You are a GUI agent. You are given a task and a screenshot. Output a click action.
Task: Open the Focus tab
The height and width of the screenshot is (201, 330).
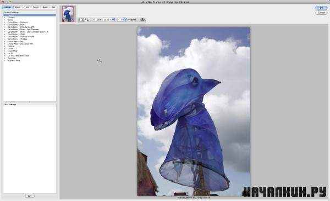pyautogui.click(x=36, y=7)
